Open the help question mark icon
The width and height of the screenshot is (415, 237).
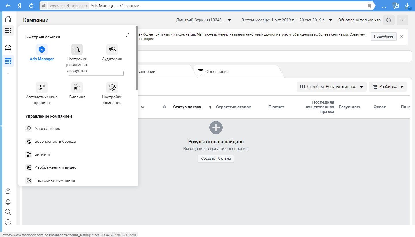8,222
